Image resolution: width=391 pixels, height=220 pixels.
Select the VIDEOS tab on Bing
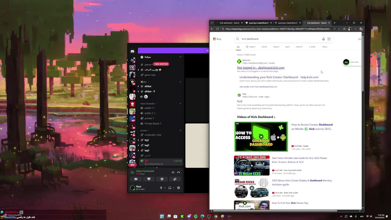[264, 47]
